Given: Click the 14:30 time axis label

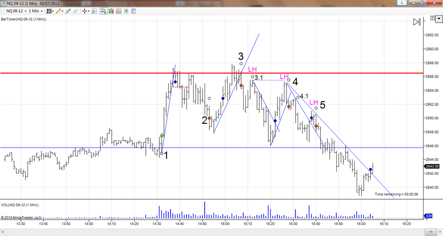Looking at the screenshot, I should pos(157,224).
